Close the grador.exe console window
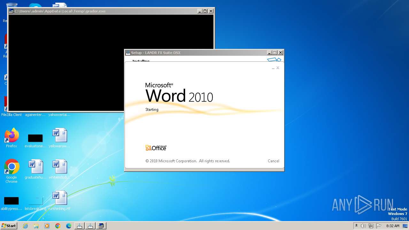The image size is (409, 230). (211, 11)
